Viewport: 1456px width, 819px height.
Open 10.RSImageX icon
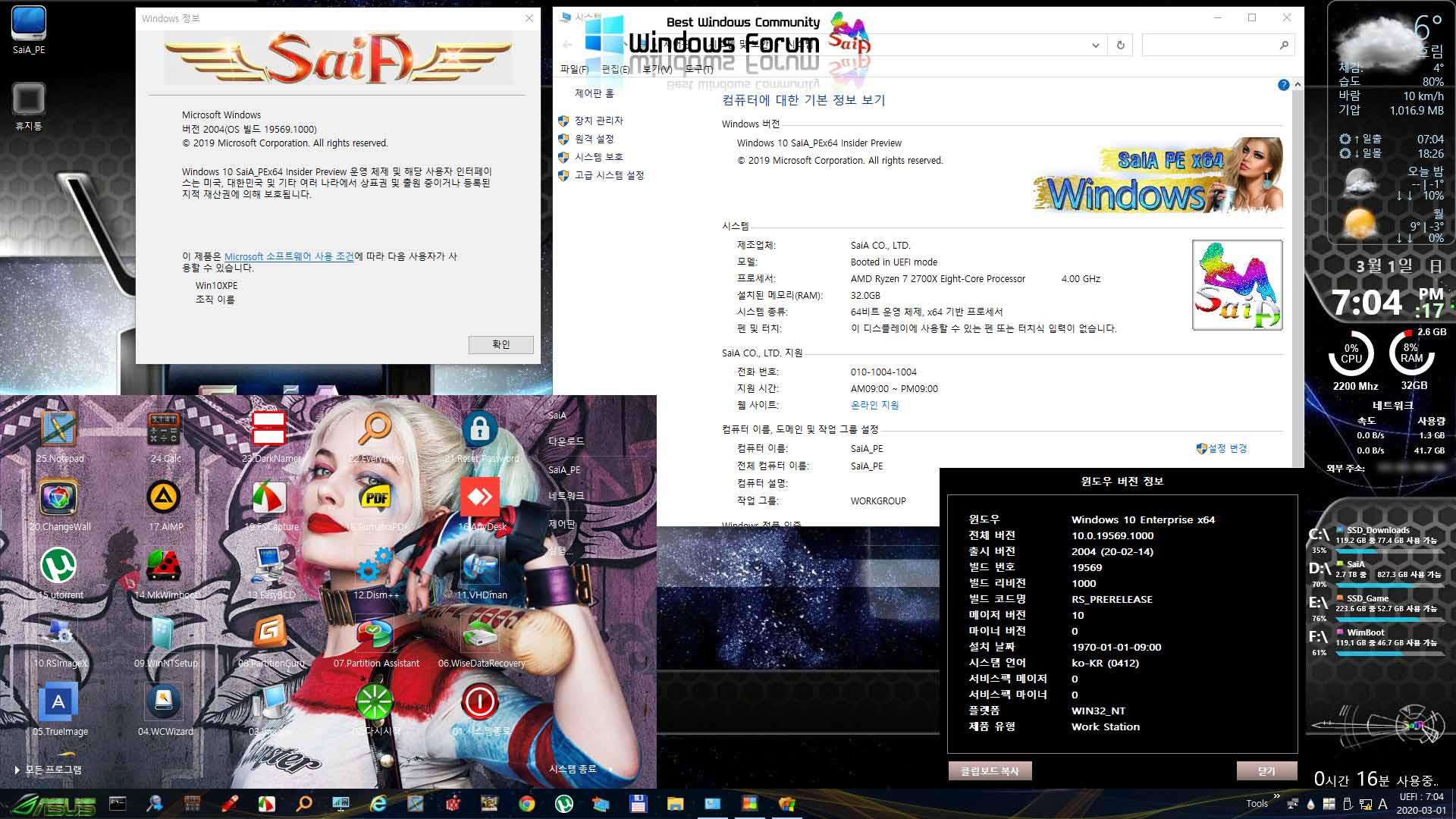58,634
